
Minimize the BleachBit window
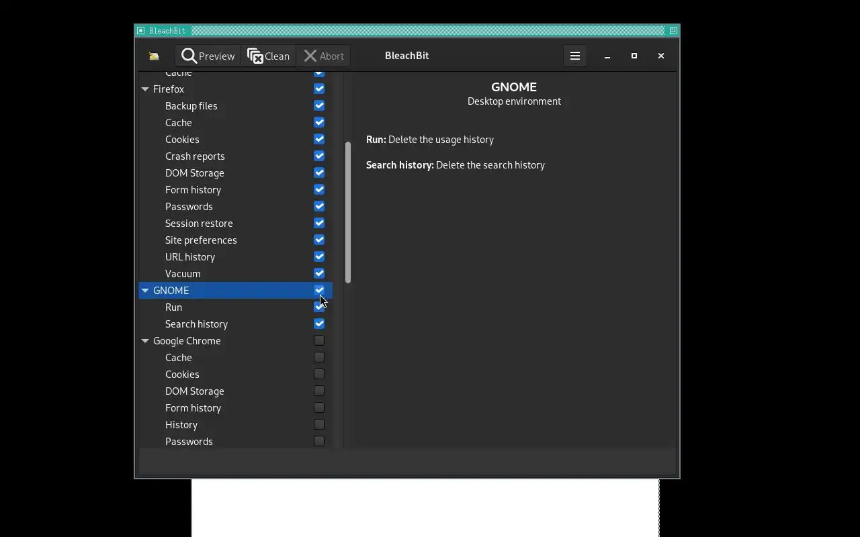[x=607, y=56]
